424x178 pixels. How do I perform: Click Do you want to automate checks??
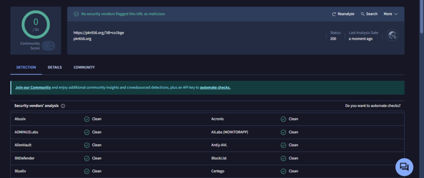(x=373, y=106)
